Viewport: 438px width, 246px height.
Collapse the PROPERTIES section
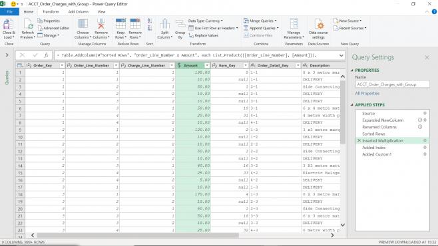[x=352, y=70]
